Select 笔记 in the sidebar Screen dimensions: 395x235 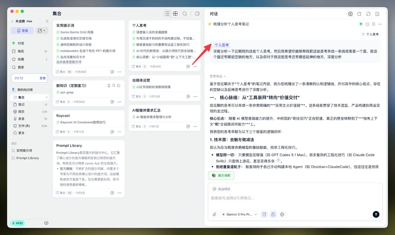click(21, 105)
